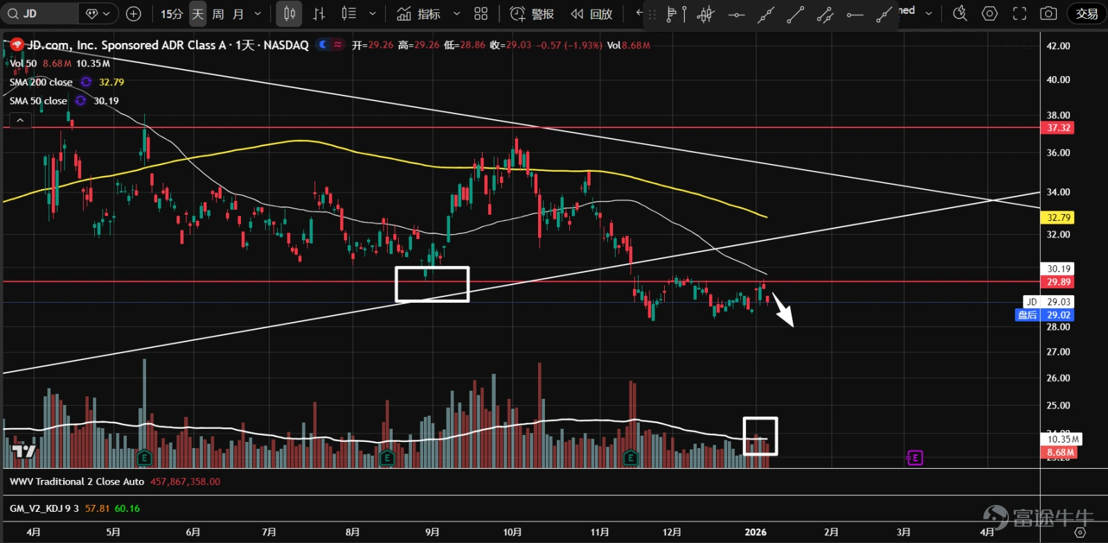Click the yellow 32.79 SMA price label
Viewport: 1108px width, 543px height.
(1059, 217)
